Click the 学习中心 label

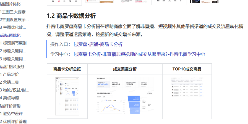61,54
